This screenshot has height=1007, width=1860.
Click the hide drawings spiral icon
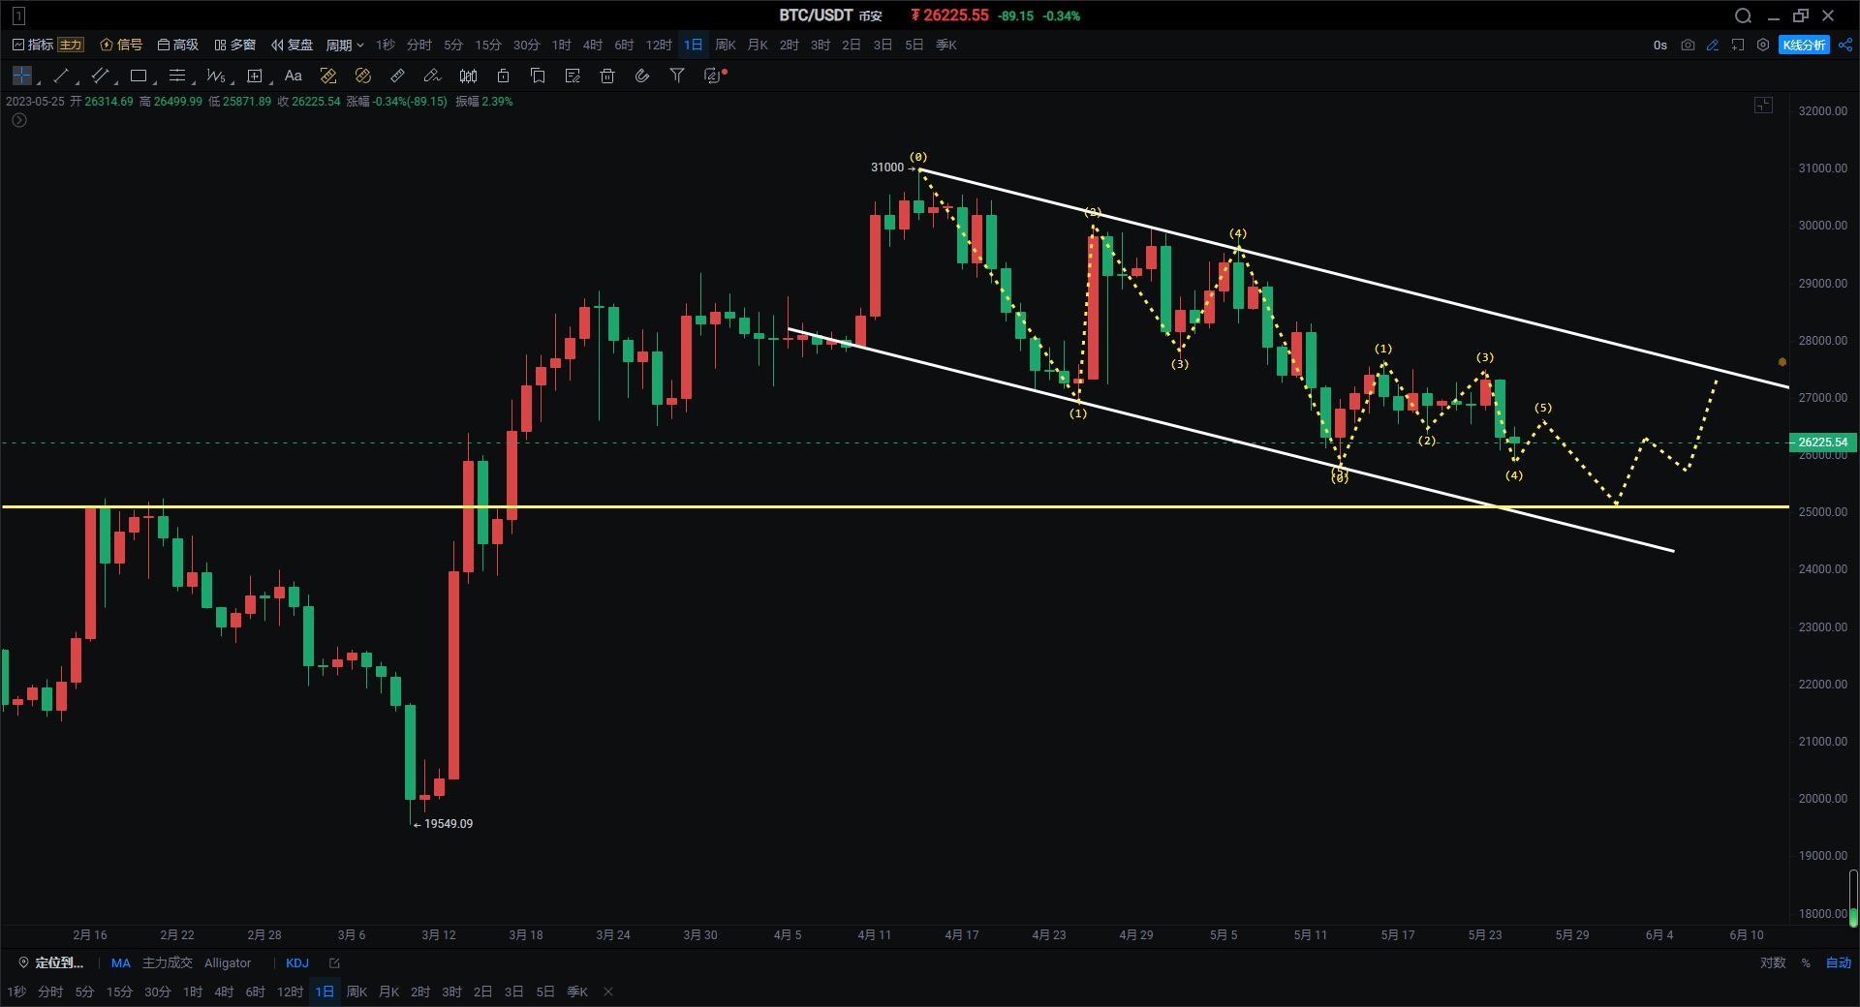(x=642, y=76)
